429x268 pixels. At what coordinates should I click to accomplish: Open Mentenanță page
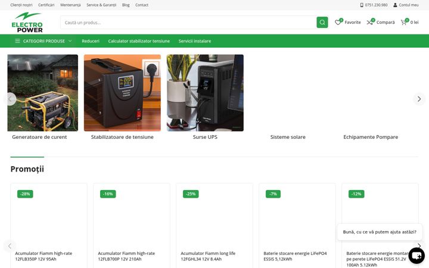[x=70, y=5]
